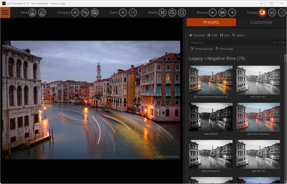Switch to the Customize tab
Image resolution: width=287 pixels, height=184 pixels.
coord(261,22)
